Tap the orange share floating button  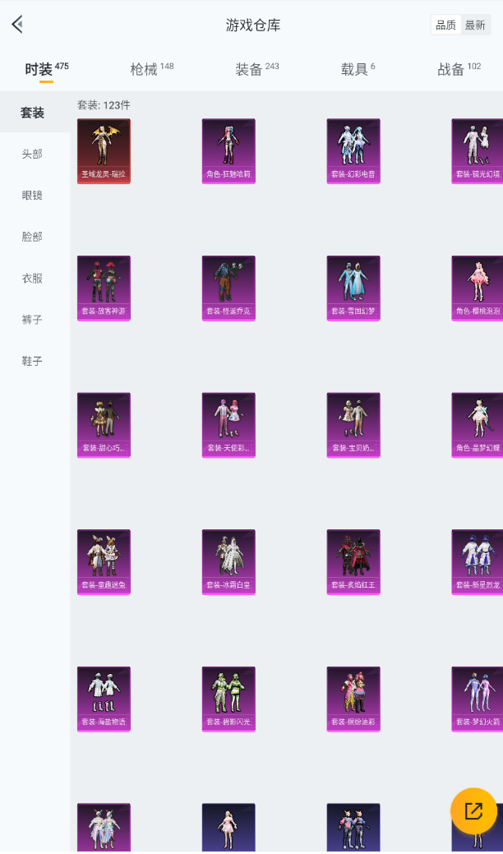(x=473, y=811)
